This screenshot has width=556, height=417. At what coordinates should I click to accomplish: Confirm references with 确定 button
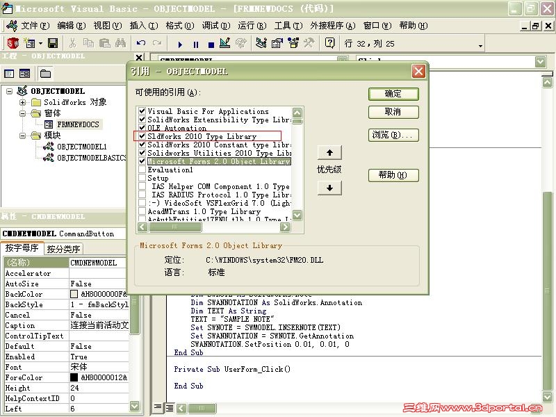[x=393, y=94]
